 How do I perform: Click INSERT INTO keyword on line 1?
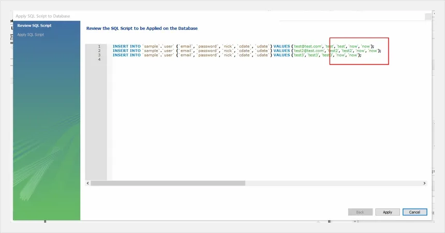(x=127, y=46)
